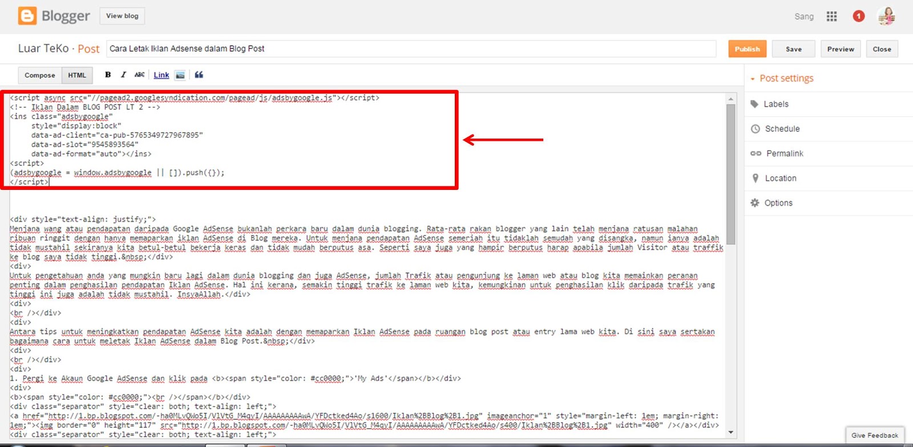Screen dimensions: 913x447
Task: Click the Labels tag icon
Action: 754,104
